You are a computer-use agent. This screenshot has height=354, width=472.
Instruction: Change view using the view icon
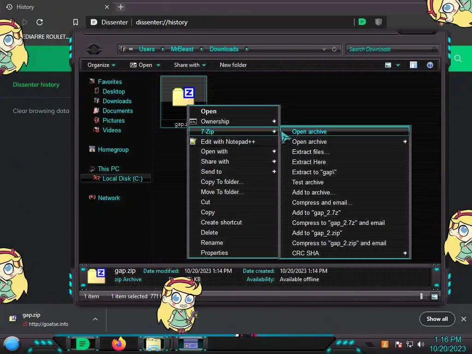(x=388, y=65)
